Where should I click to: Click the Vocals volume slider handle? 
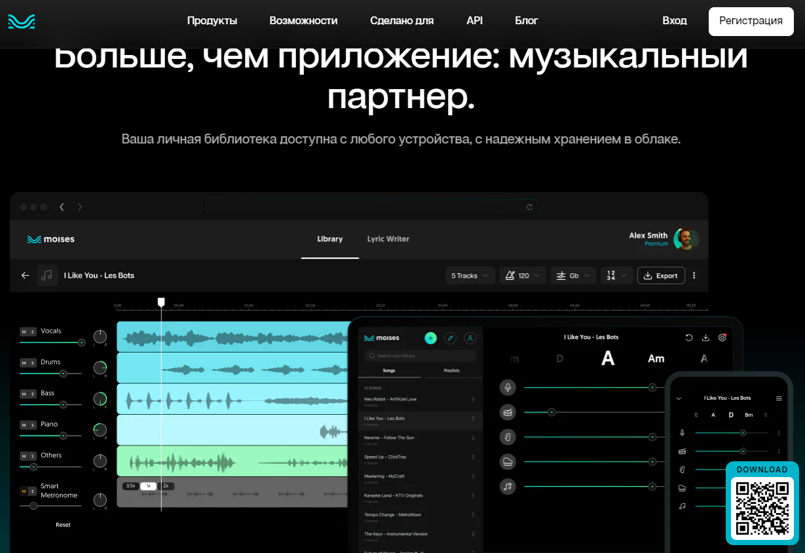point(81,342)
